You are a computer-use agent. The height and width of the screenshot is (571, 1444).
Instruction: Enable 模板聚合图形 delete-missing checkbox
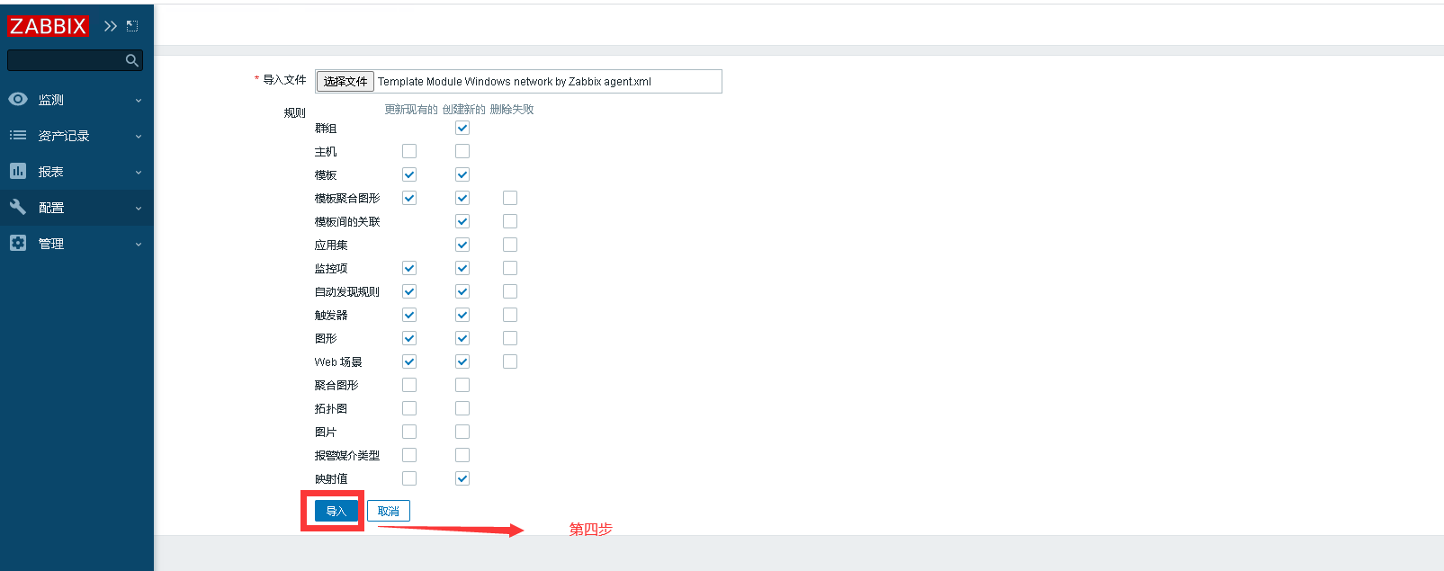(510, 198)
